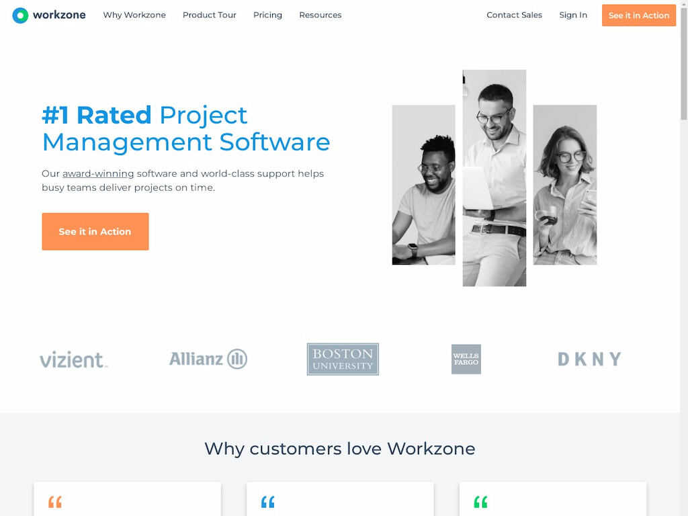Open the Boston University logo
This screenshot has width=688, height=516.
click(343, 359)
